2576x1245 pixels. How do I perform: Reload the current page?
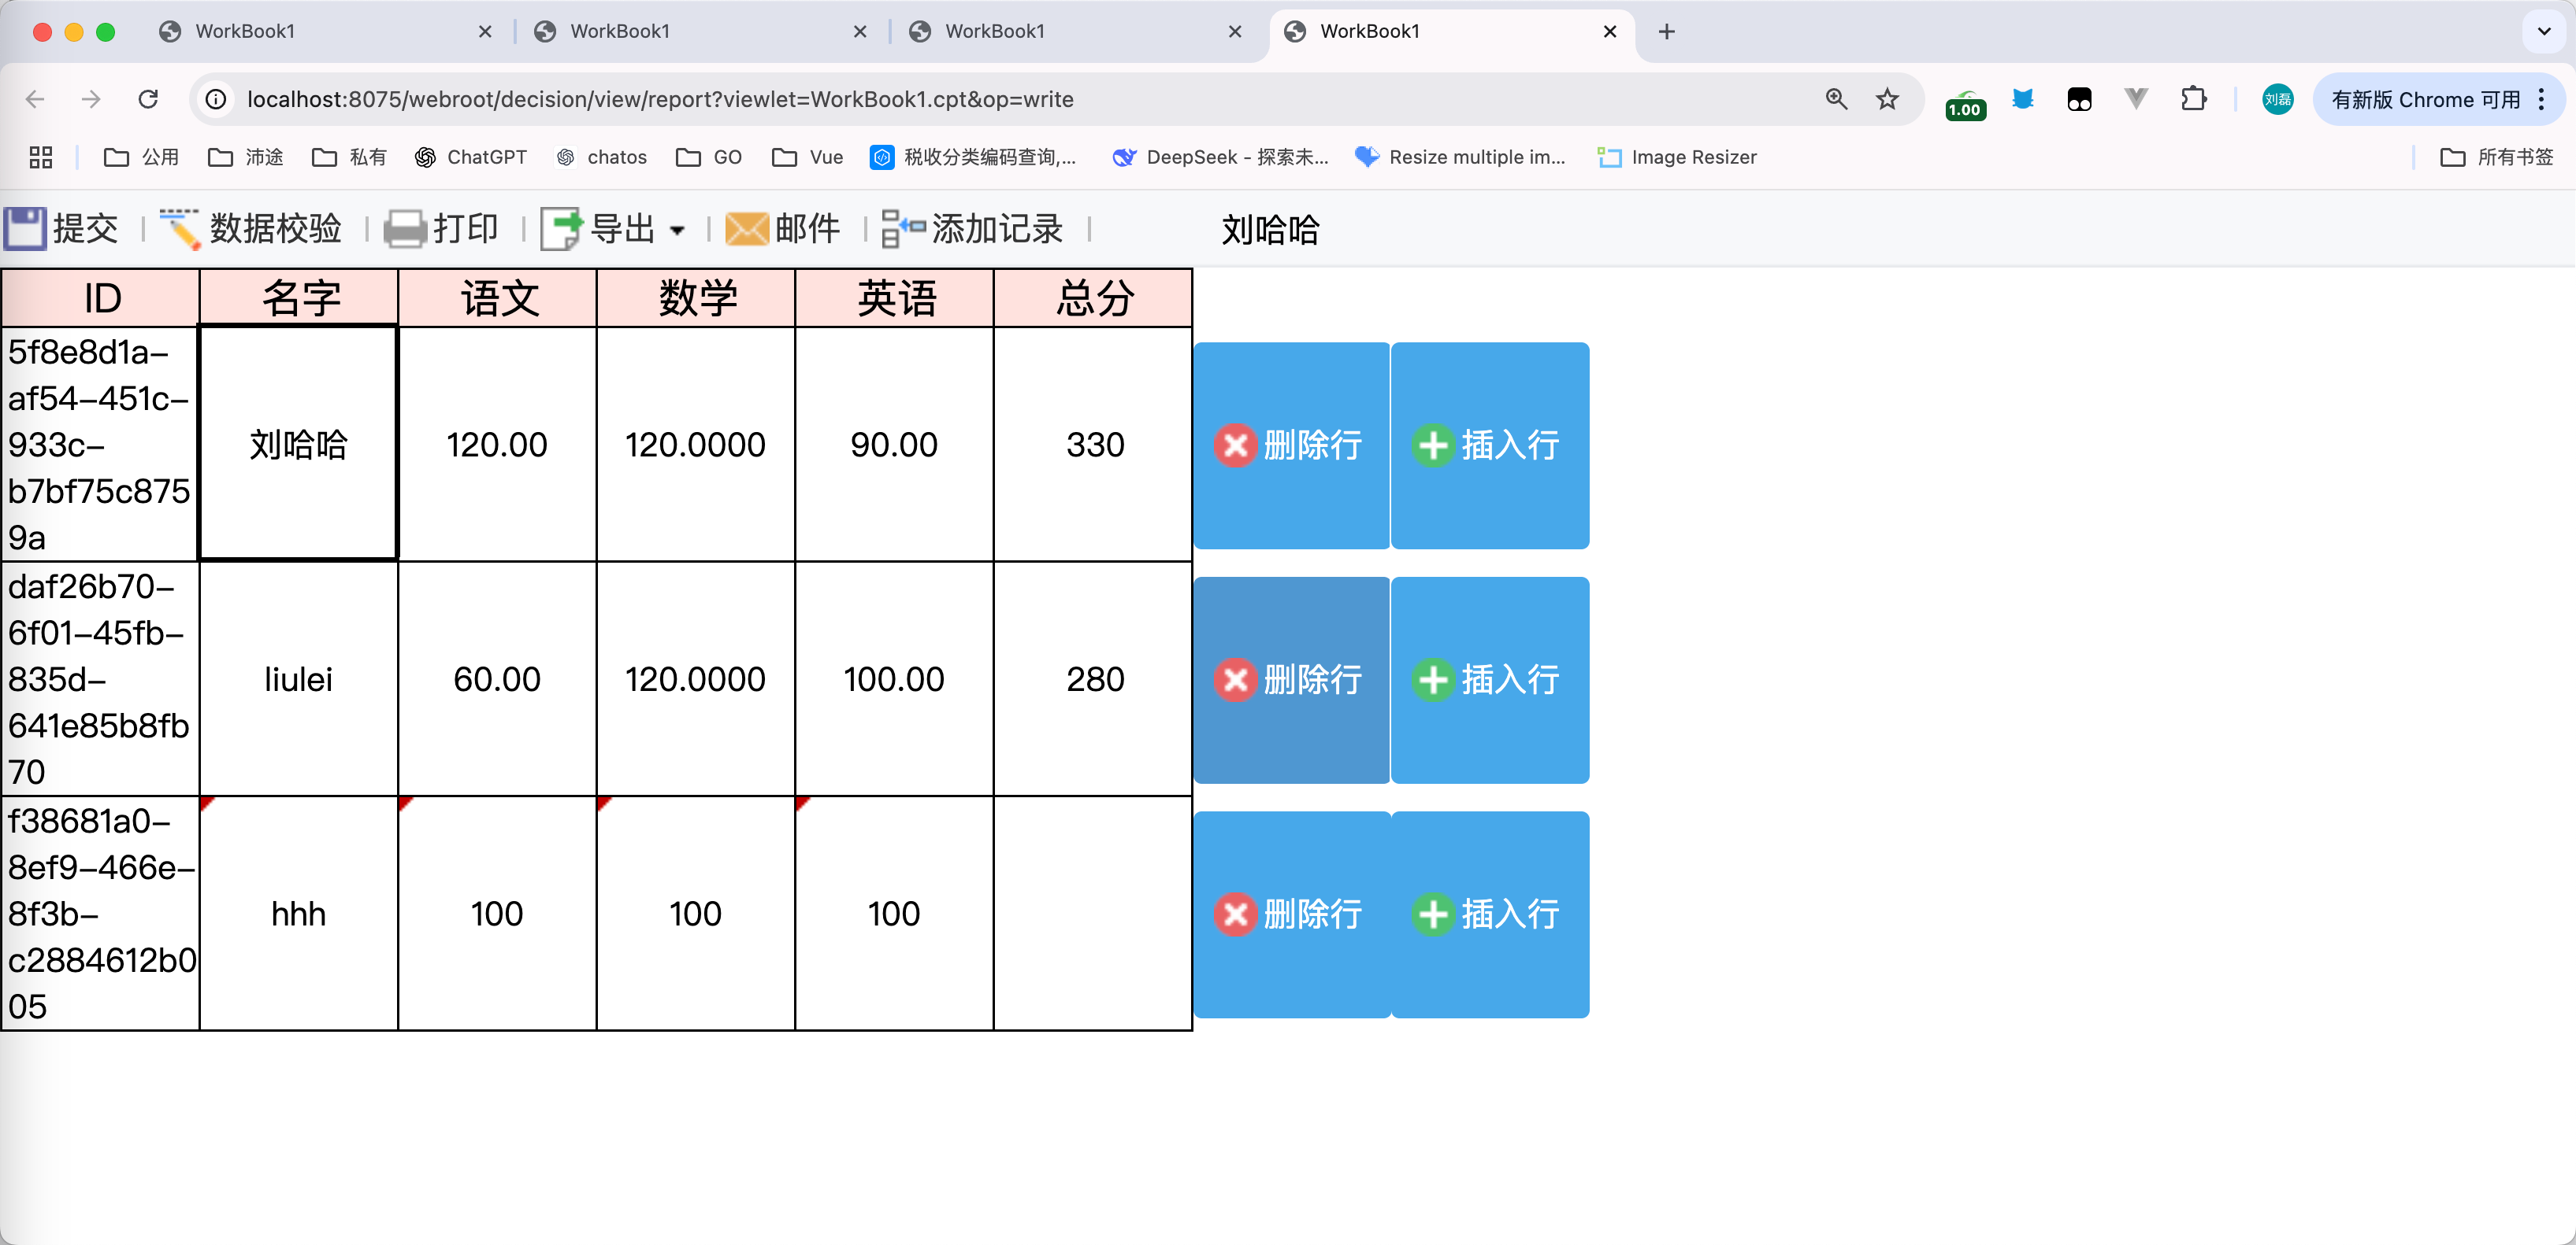[x=148, y=99]
